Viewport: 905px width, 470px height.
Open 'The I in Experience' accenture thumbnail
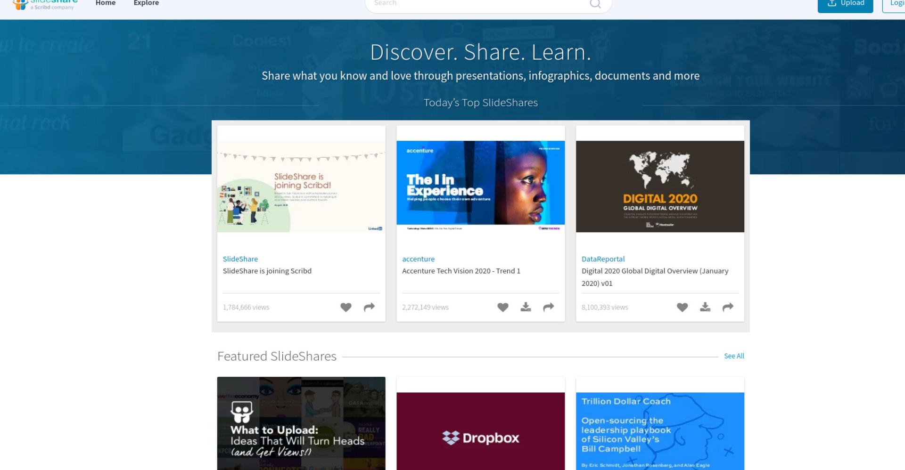481,186
